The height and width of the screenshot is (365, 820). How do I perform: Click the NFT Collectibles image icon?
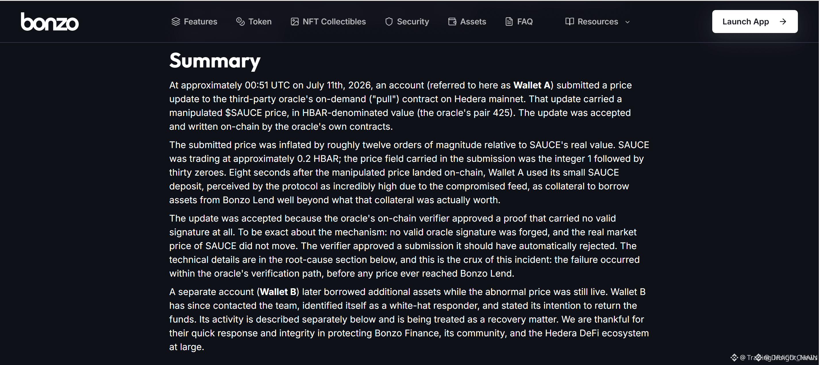(295, 22)
